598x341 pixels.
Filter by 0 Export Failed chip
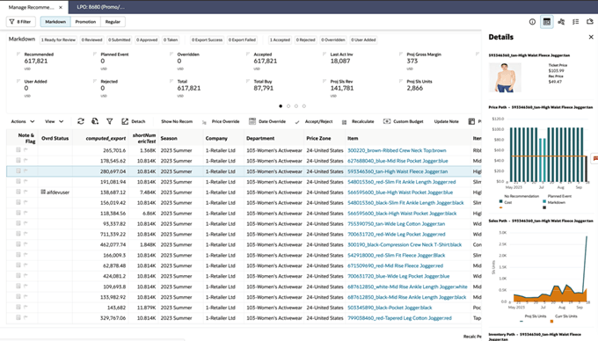[242, 40]
